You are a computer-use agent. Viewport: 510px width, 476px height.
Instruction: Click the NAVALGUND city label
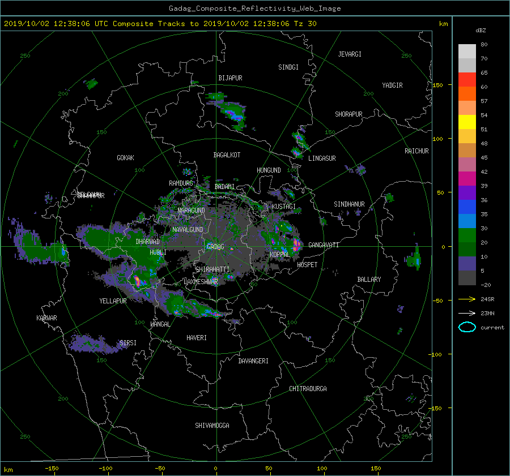188,229
